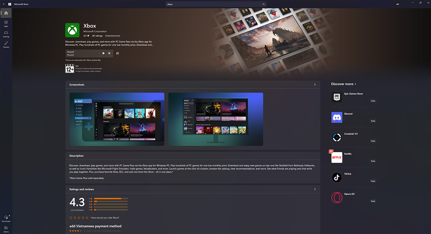The width and height of the screenshot is (431, 234).
Task: Open the Microsoft Corporation publisher link
Action: (x=95, y=32)
